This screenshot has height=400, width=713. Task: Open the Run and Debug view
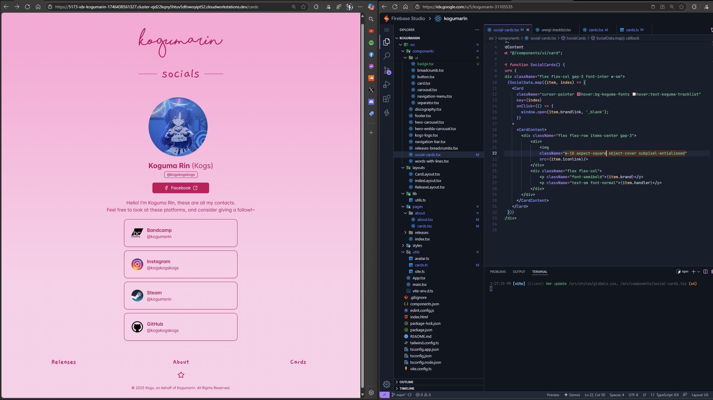(x=386, y=85)
